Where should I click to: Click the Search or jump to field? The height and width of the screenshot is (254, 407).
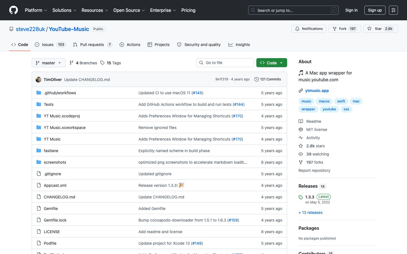(x=293, y=10)
